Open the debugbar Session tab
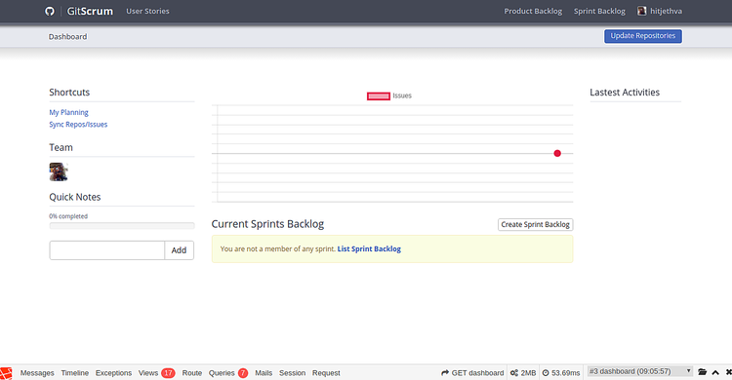Image resolution: width=732 pixels, height=380 pixels. pyautogui.click(x=292, y=373)
